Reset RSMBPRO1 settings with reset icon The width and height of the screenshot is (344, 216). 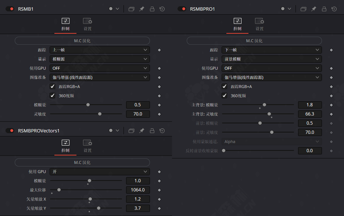click(334, 9)
